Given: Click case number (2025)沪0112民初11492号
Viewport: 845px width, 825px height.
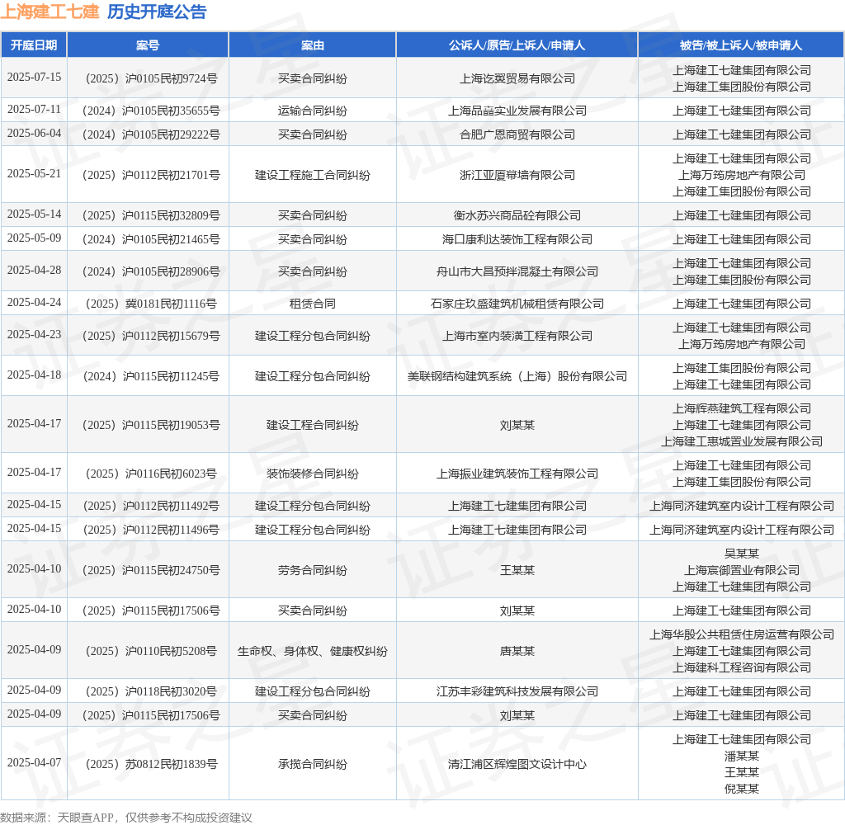Looking at the screenshot, I should click(x=151, y=506).
